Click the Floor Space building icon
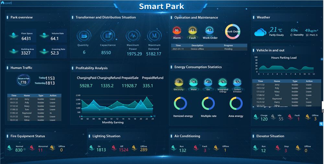Screen dimensions: 324x164 14,36
